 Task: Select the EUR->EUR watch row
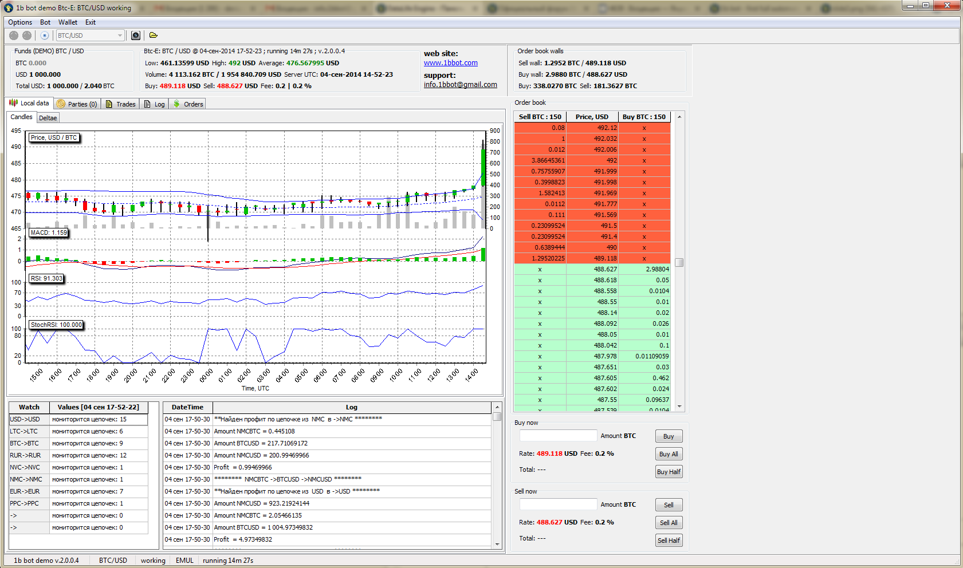(x=78, y=491)
